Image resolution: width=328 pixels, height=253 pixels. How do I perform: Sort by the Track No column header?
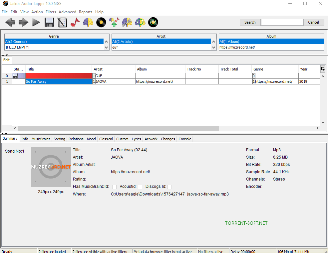[x=202, y=69]
